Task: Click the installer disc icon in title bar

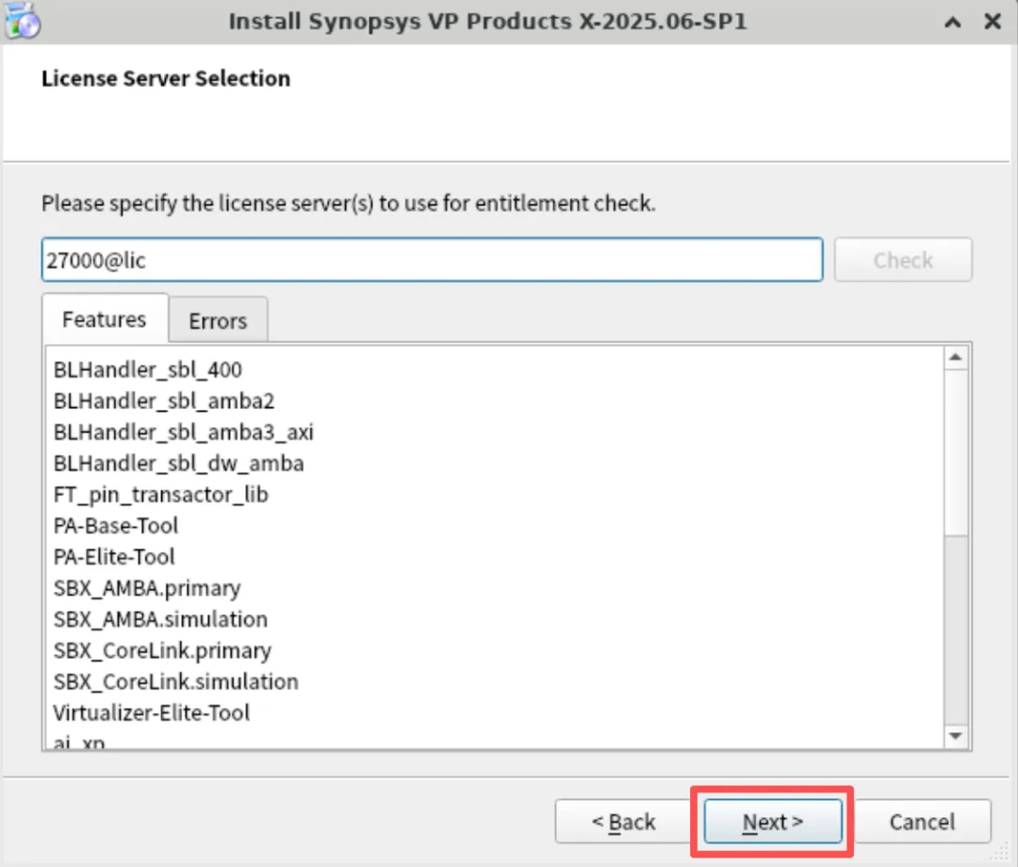Action: point(22,20)
